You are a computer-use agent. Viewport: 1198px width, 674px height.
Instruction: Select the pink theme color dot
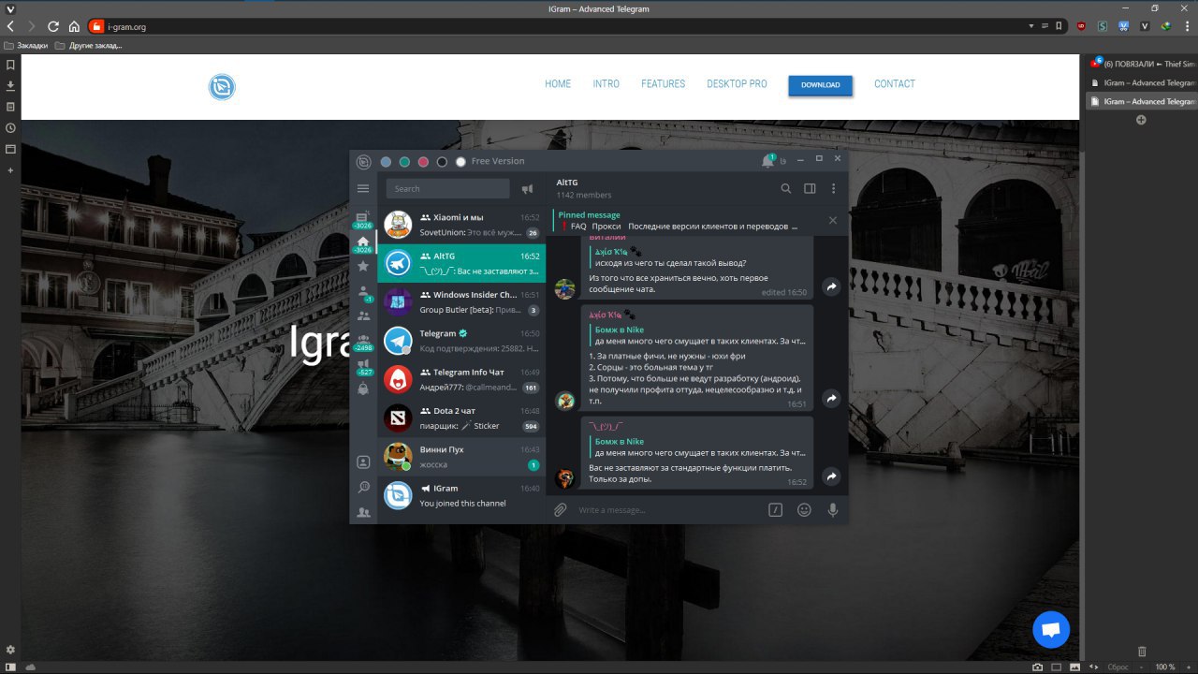(423, 162)
